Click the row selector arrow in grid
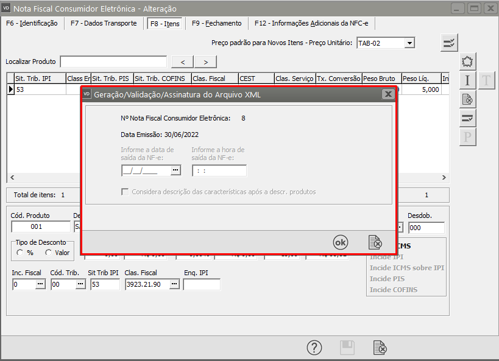This screenshot has width=499, height=361. (11, 89)
